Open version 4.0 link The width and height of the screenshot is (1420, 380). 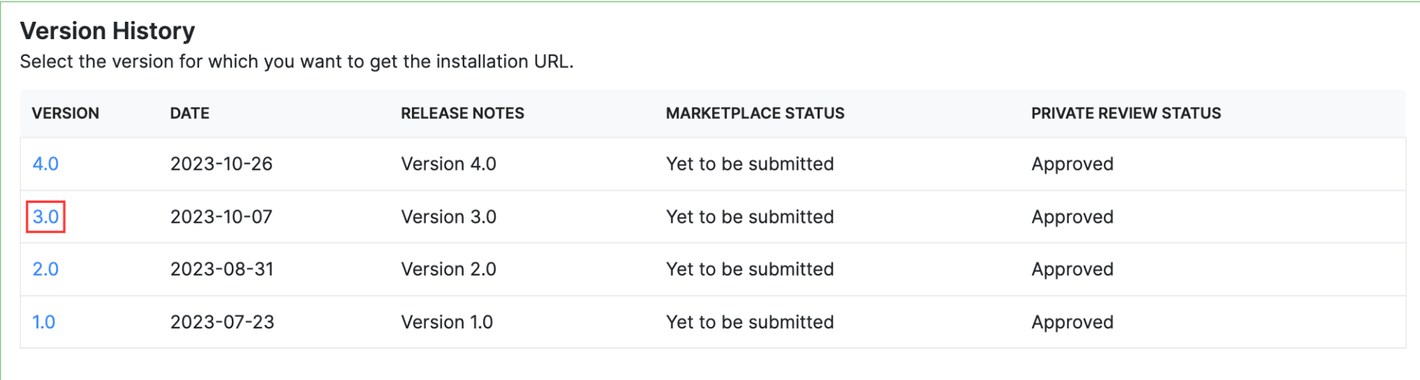pos(45,164)
